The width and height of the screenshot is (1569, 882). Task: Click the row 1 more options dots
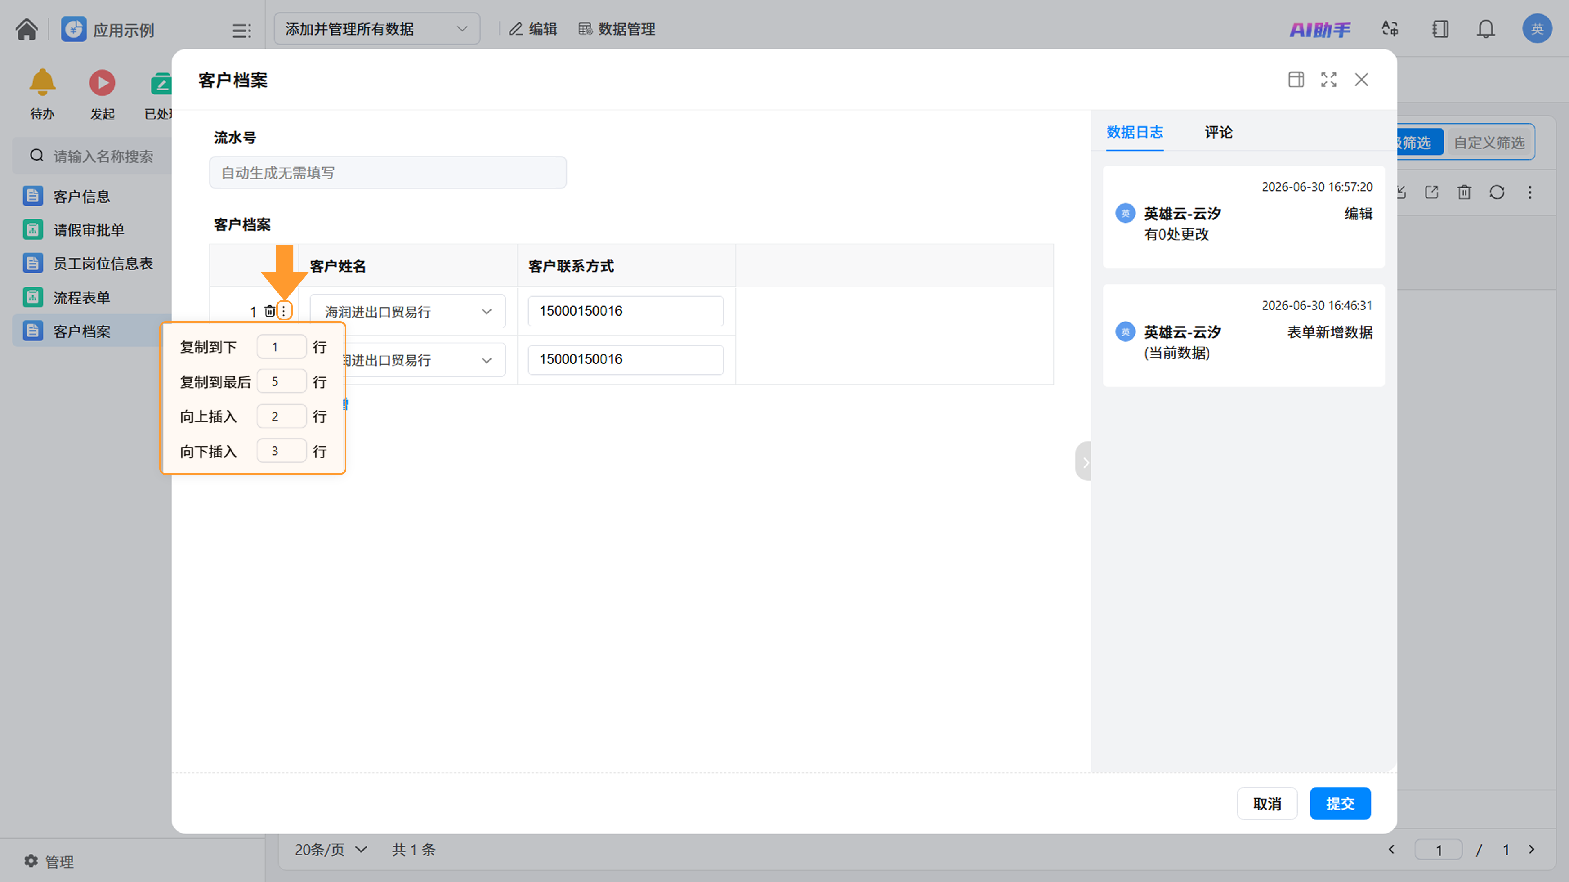[x=284, y=311]
